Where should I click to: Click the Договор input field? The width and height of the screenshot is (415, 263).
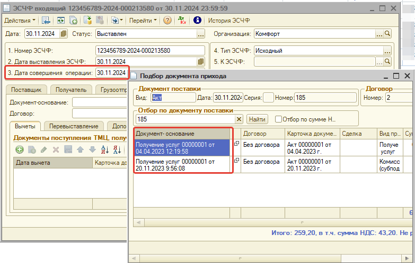tap(100, 114)
